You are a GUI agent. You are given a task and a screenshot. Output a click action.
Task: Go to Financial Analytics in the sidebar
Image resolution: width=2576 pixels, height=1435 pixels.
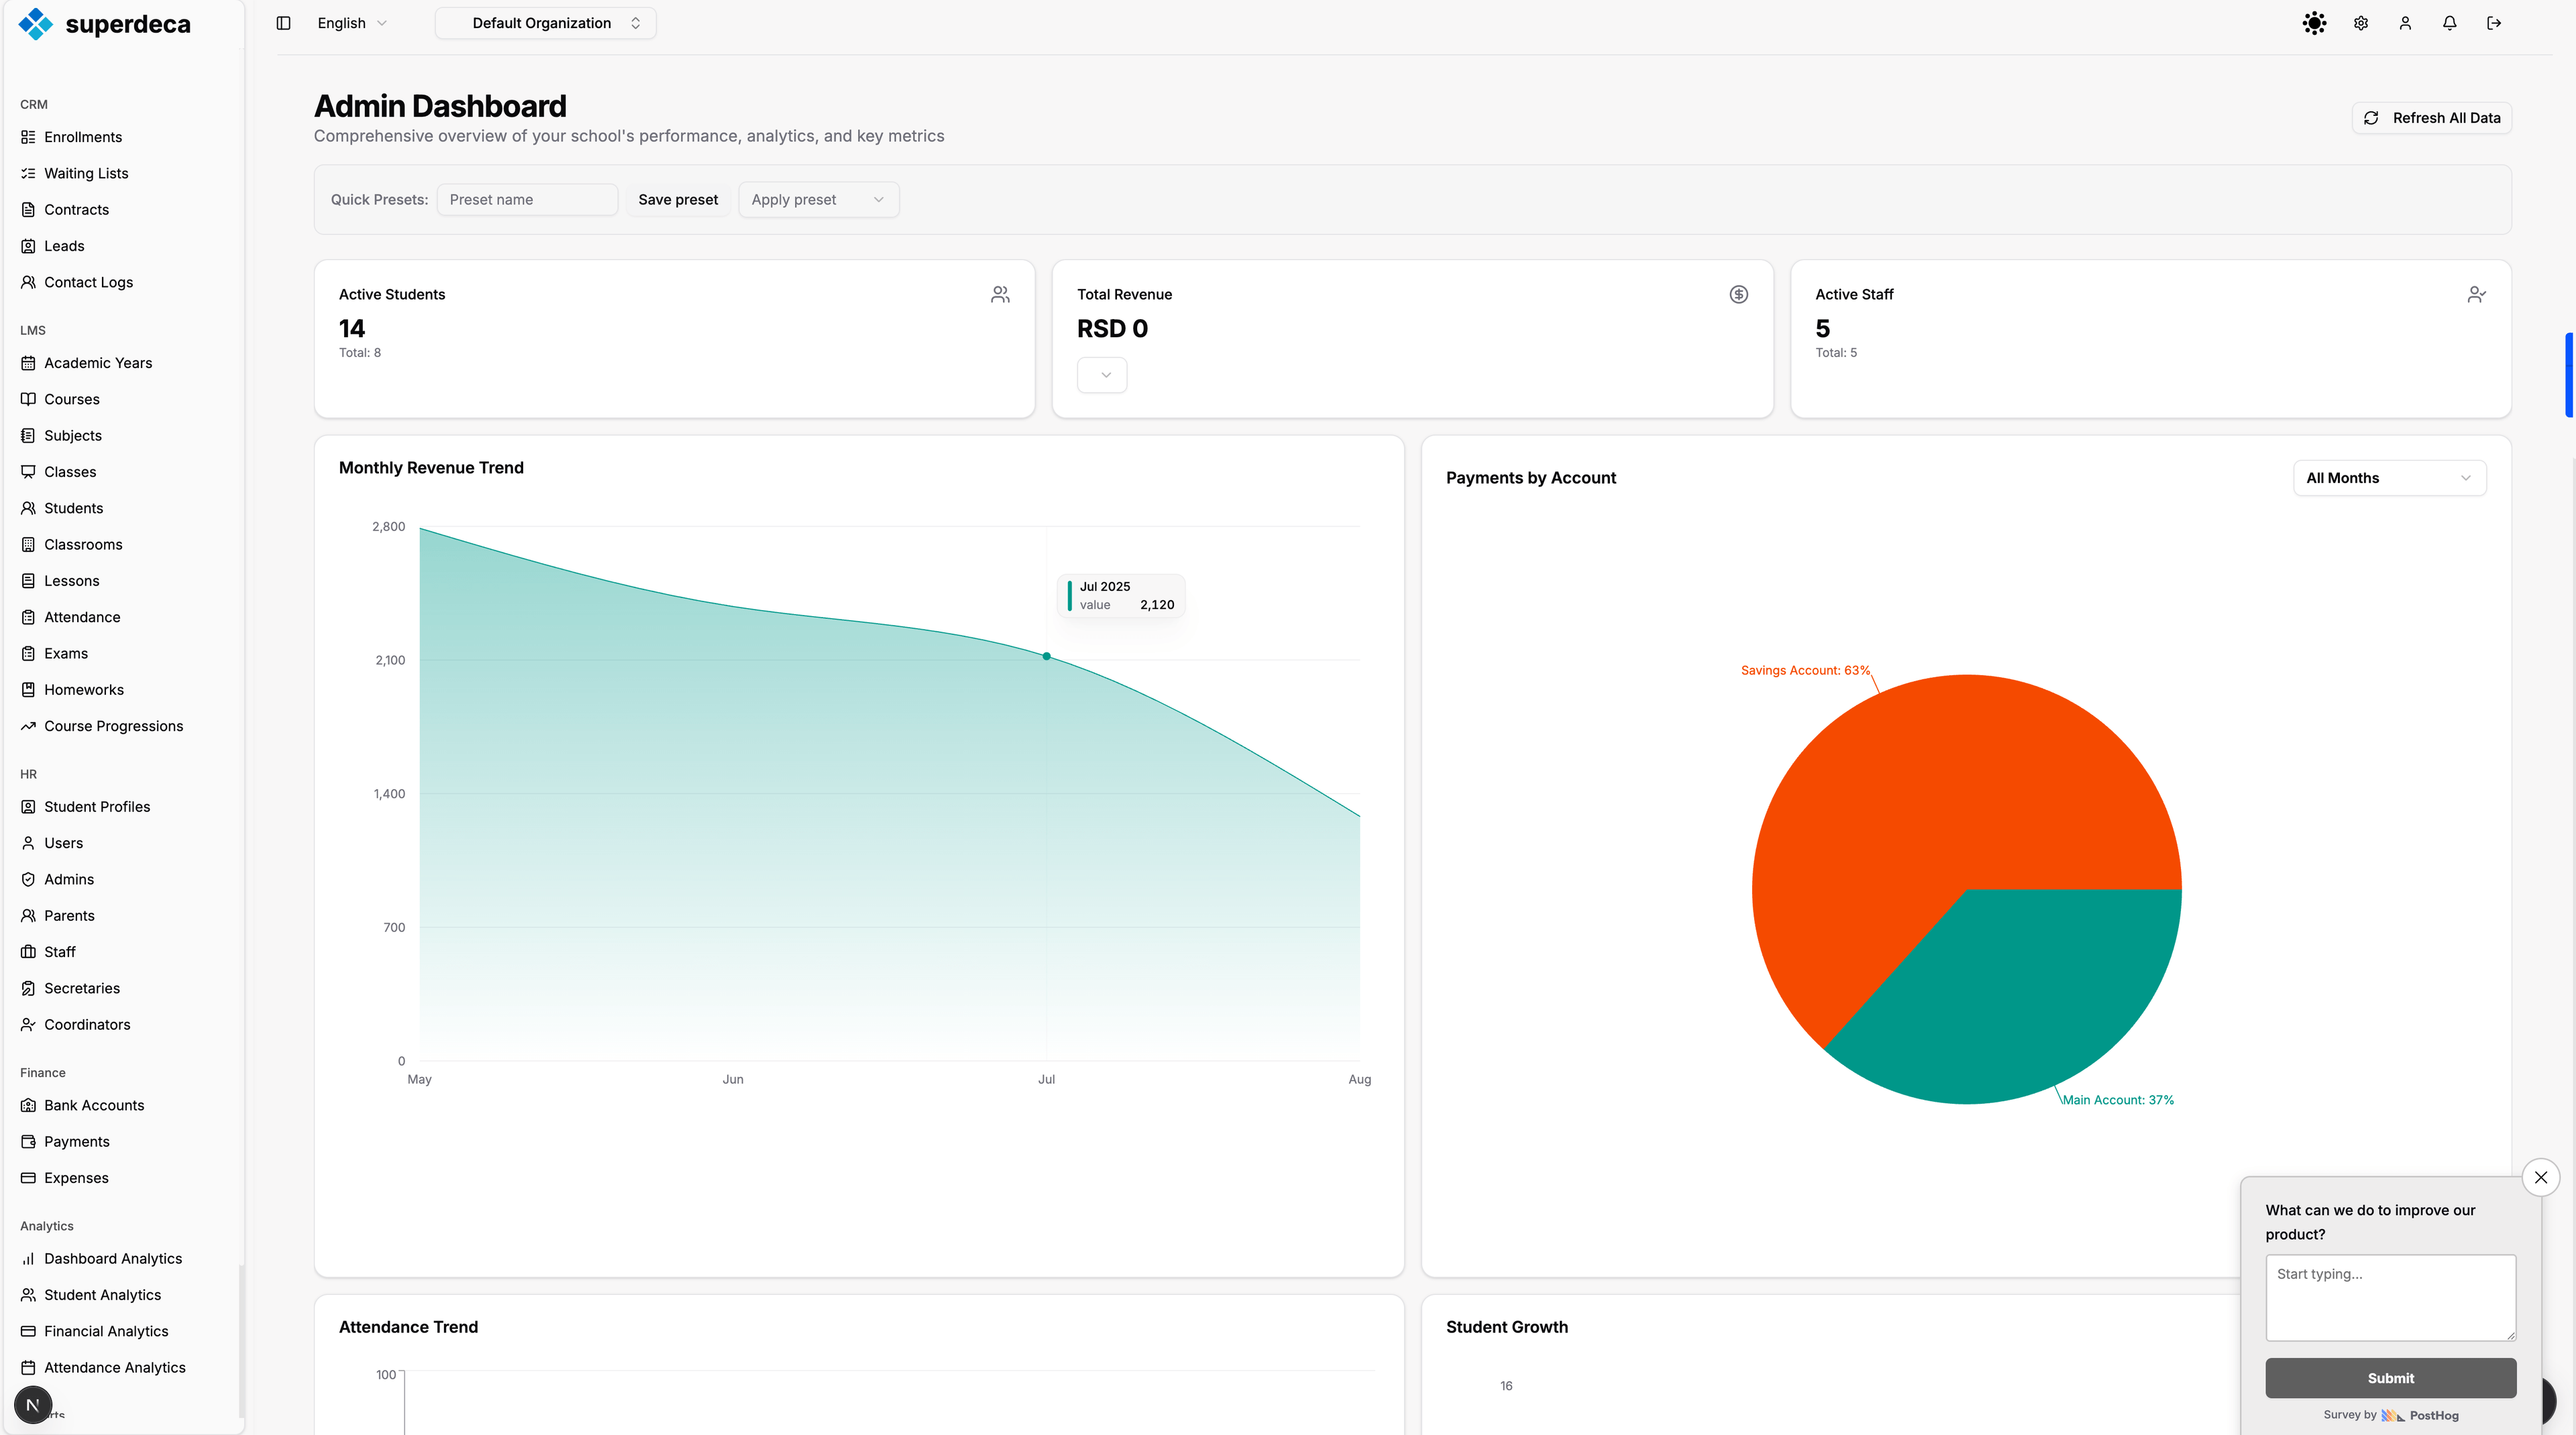(106, 1331)
